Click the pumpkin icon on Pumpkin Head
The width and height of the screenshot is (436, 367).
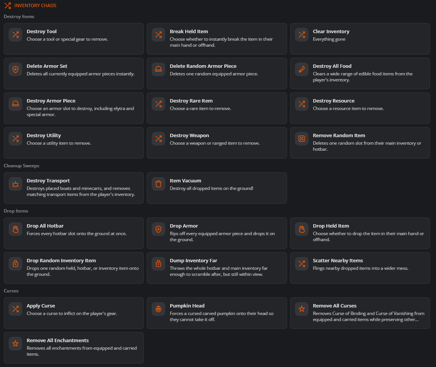(x=158, y=309)
